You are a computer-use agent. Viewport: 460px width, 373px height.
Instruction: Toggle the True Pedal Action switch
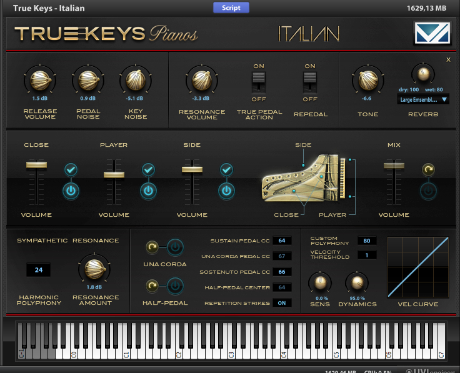pos(259,82)
